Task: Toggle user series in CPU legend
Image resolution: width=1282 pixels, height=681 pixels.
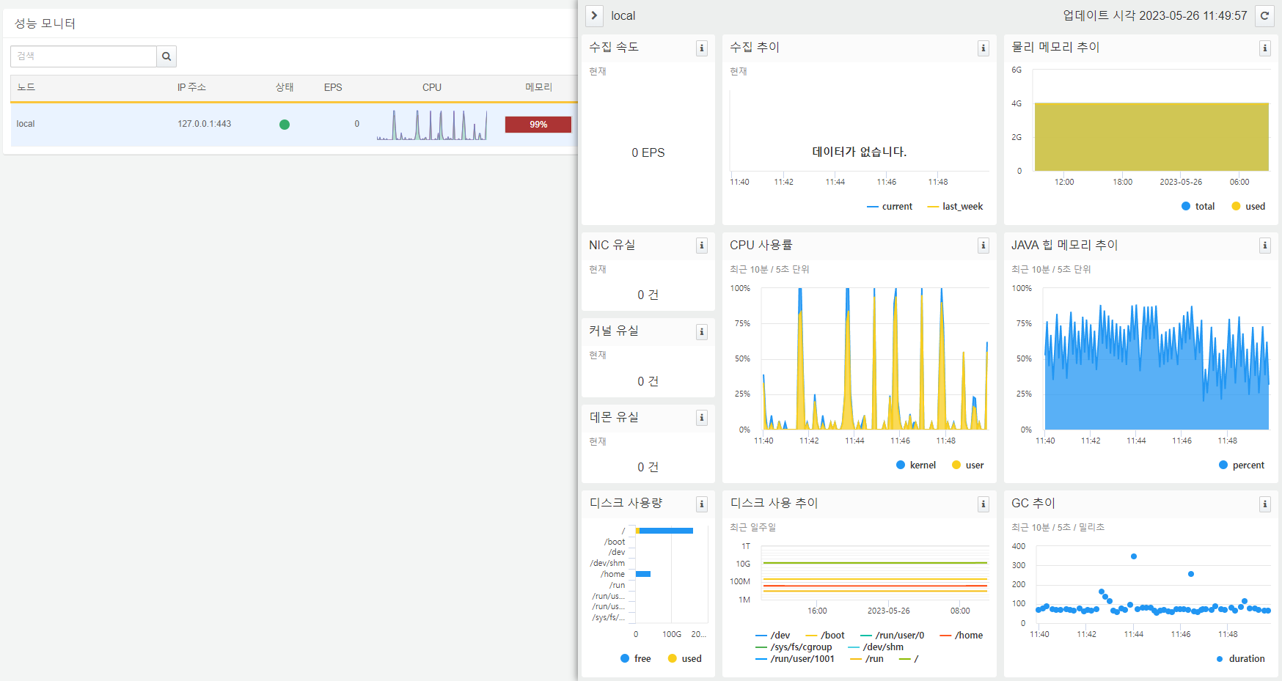Action: (x=968, y=465)
